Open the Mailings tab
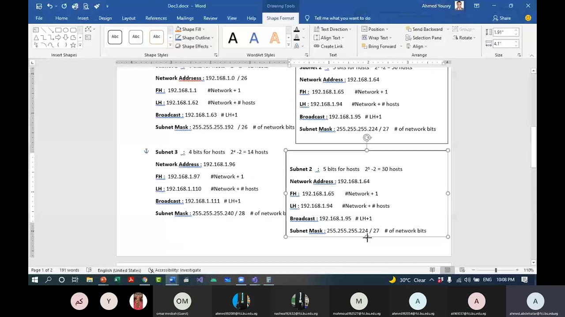 click(185, 18)
